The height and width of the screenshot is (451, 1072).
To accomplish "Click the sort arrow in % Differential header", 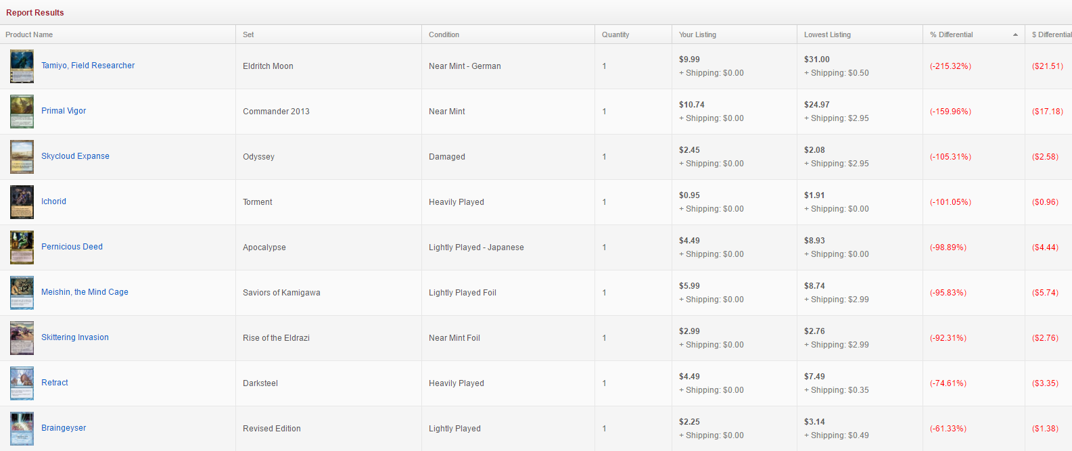I will click(x=1015, y=34).
